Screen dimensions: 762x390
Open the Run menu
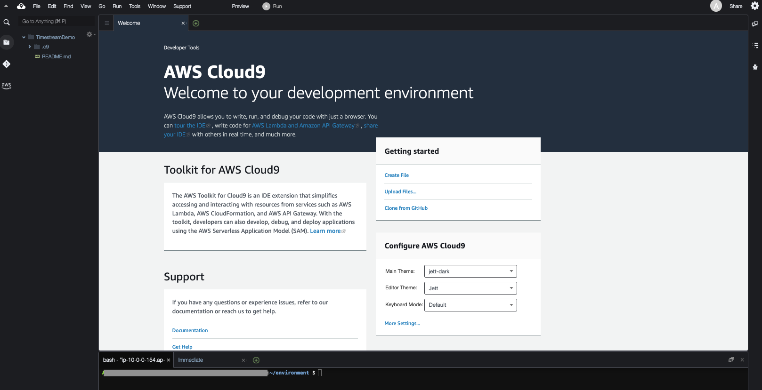click(117, 6)
